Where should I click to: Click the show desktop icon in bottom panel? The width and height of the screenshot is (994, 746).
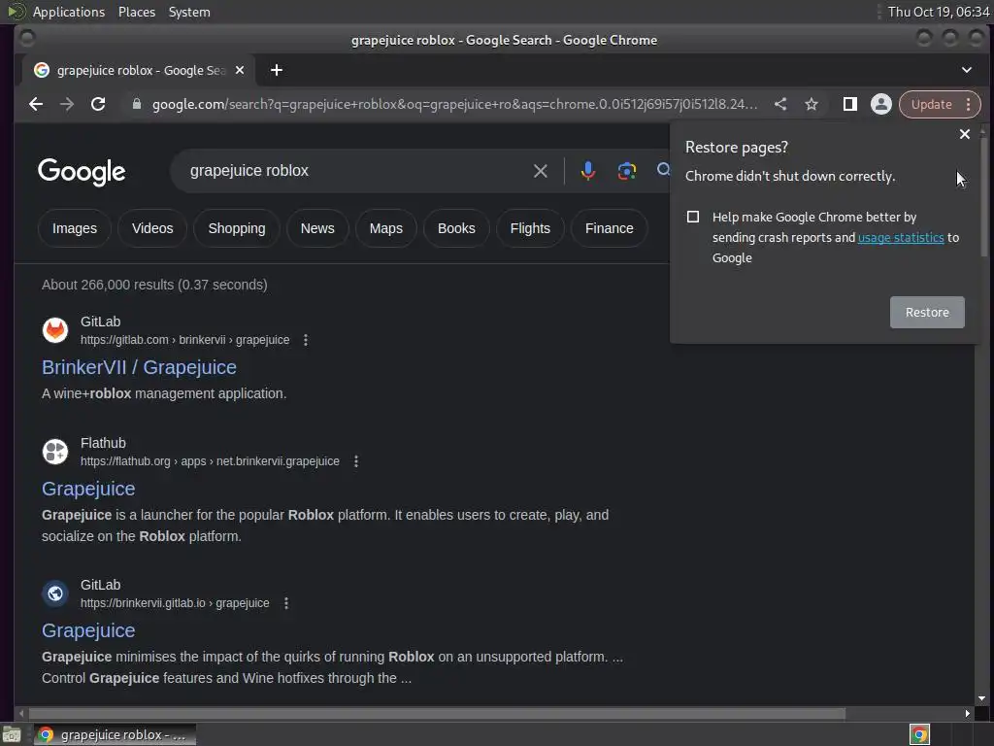tap(12, 735)
